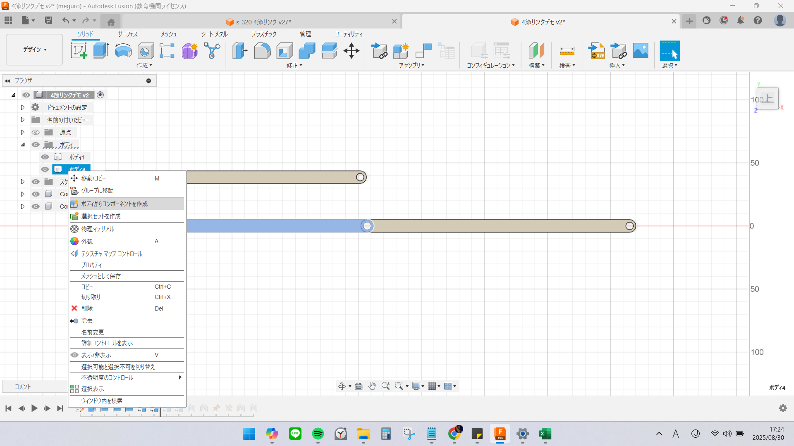Viewport: 794px width, 446px height.
Task: Switch to the シート メタル ribbon tab
Action: [214, 34]
